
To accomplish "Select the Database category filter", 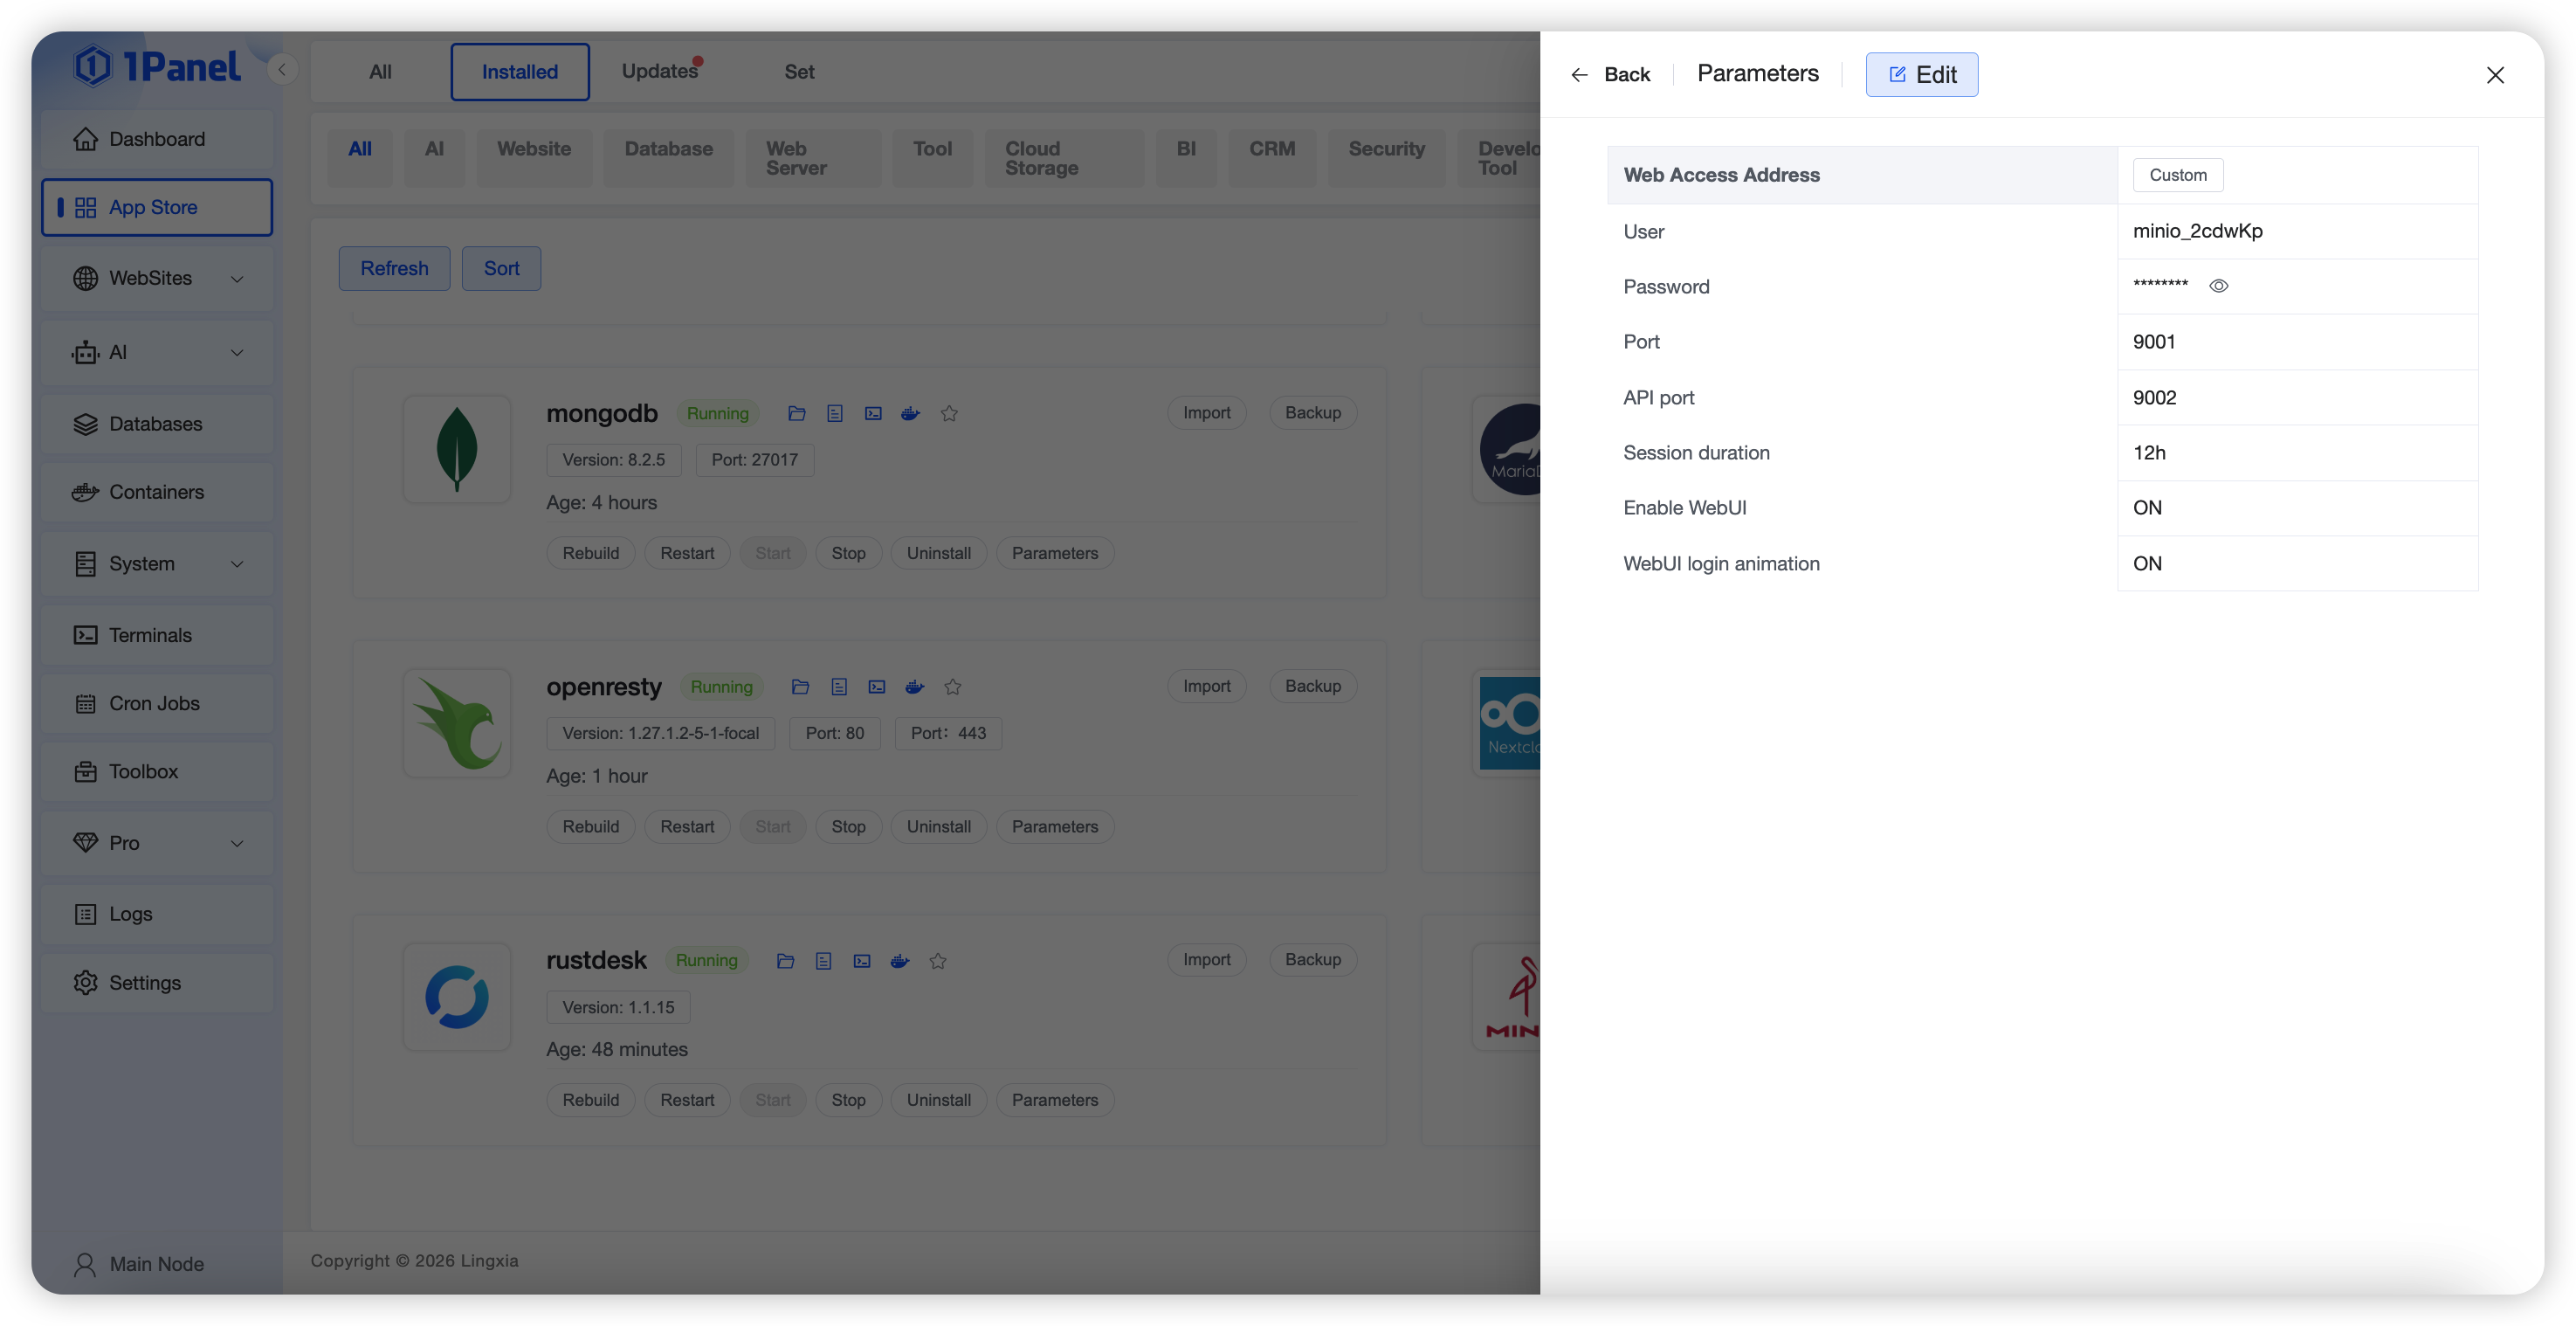I will [668, 149].
